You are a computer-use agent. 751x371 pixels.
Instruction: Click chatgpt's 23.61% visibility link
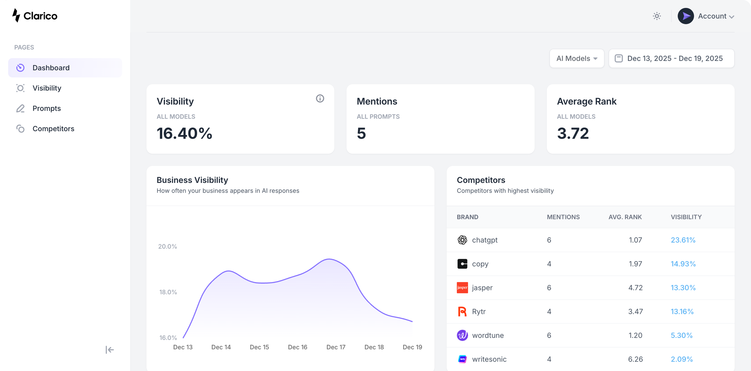[x=683, y=240]
